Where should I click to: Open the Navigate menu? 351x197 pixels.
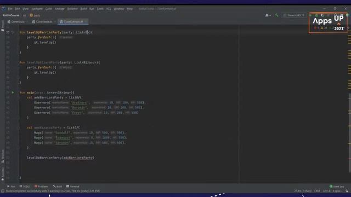click(37, 9)
